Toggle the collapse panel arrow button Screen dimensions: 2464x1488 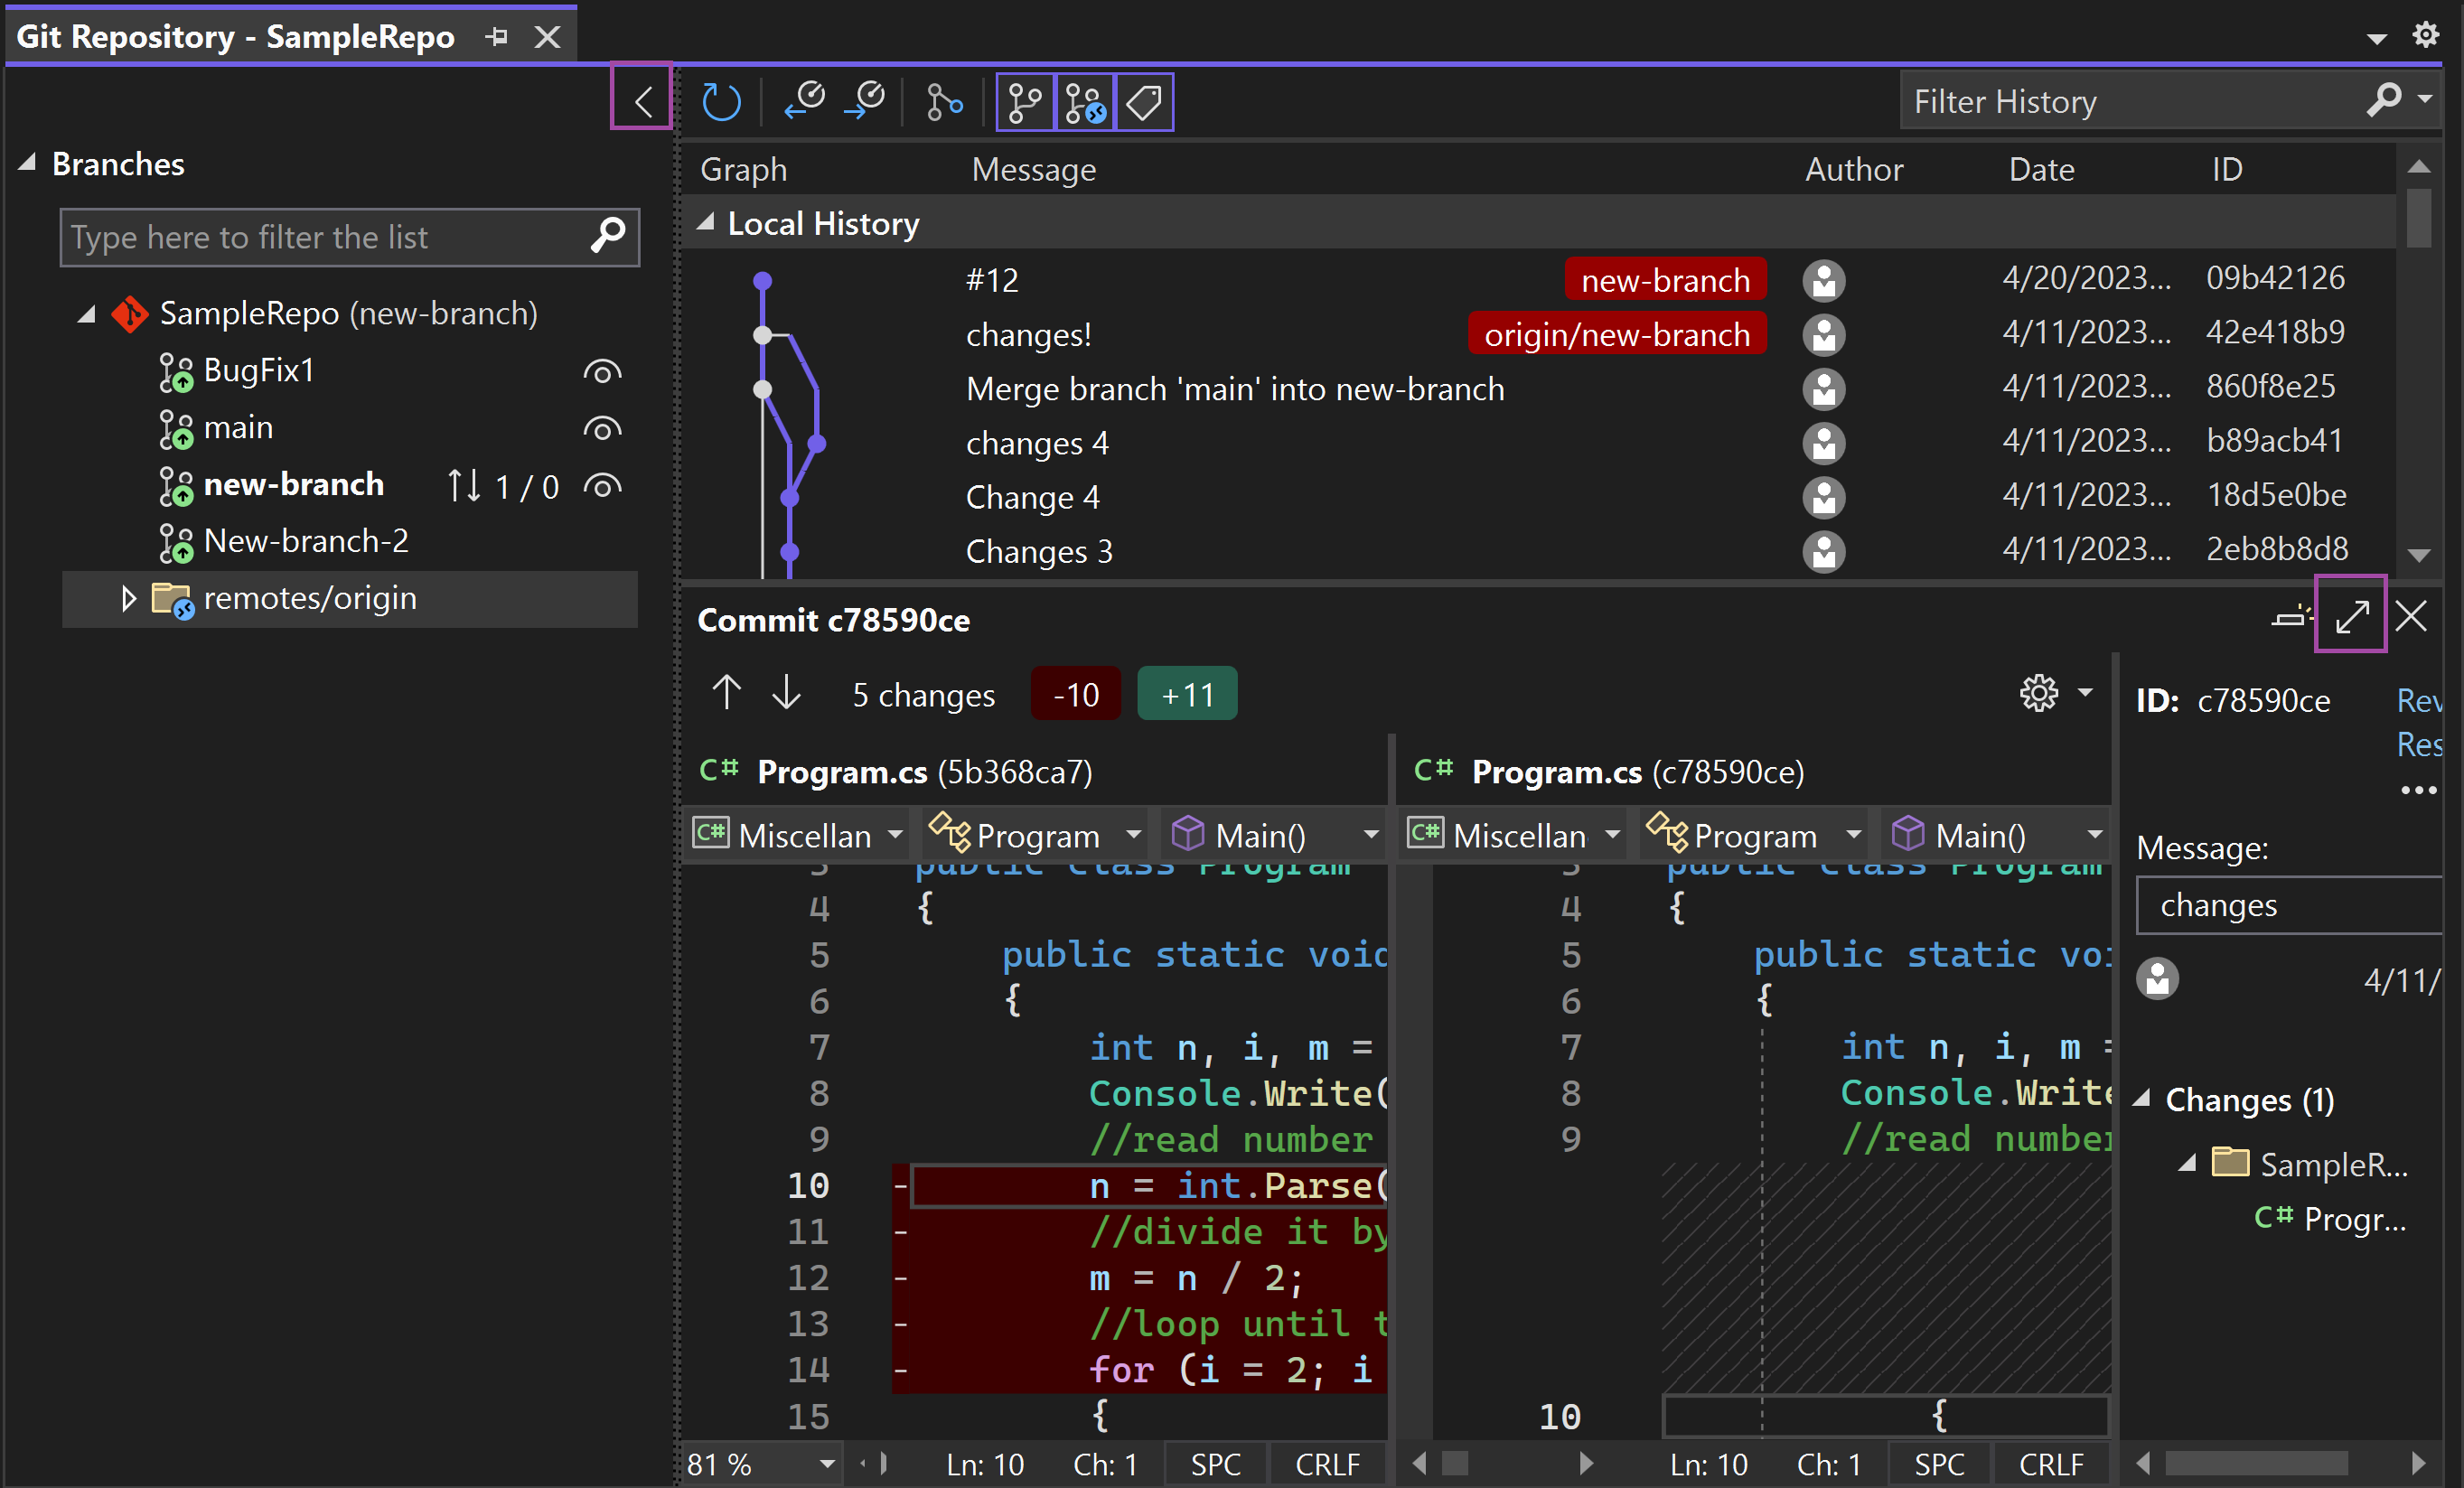(642, 100)
